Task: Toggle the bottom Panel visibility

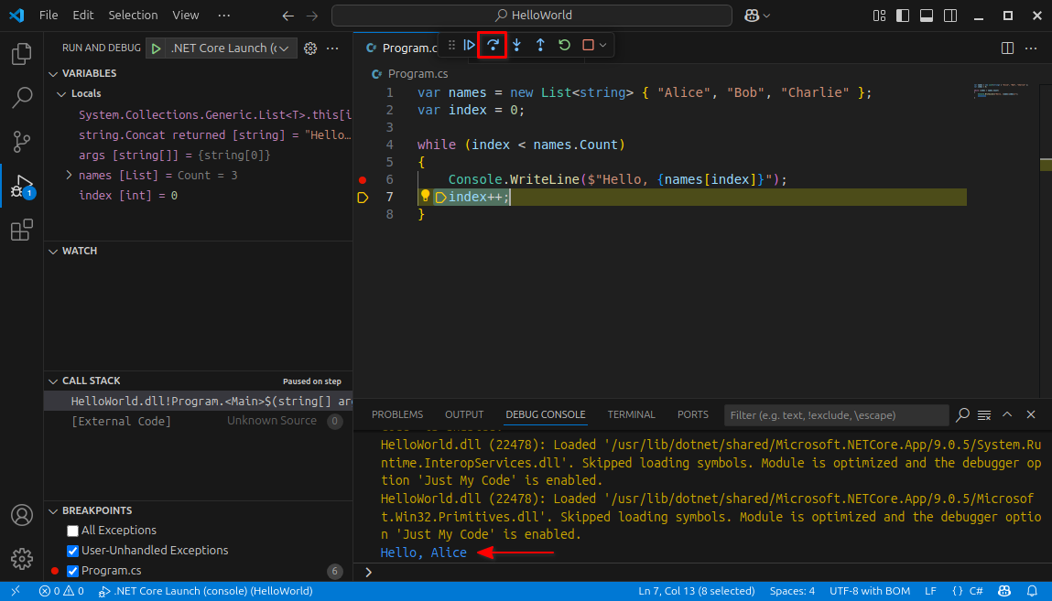Action: [927, 16]
